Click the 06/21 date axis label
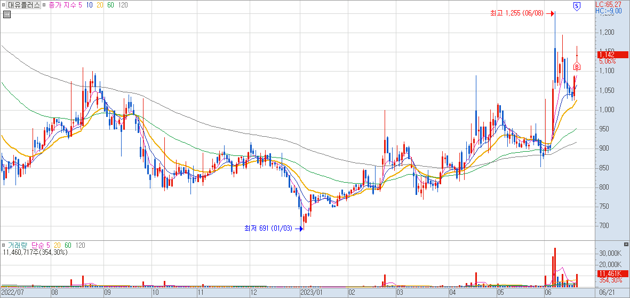 pyautogui.click(x=607, y=292)
